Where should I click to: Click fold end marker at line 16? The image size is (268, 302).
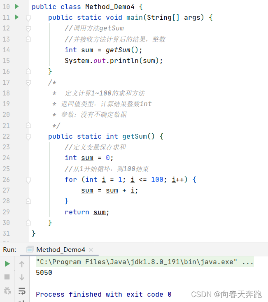[28, 71]
